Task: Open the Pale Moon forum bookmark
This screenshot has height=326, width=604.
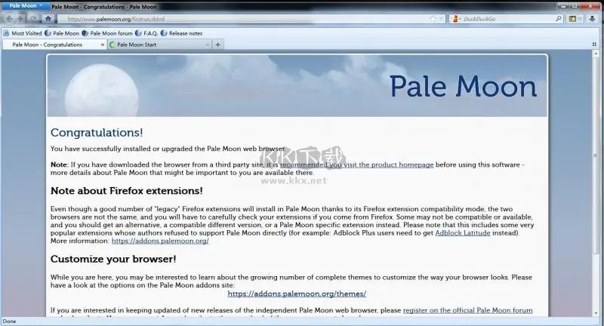Action: (x=107, y=33)
